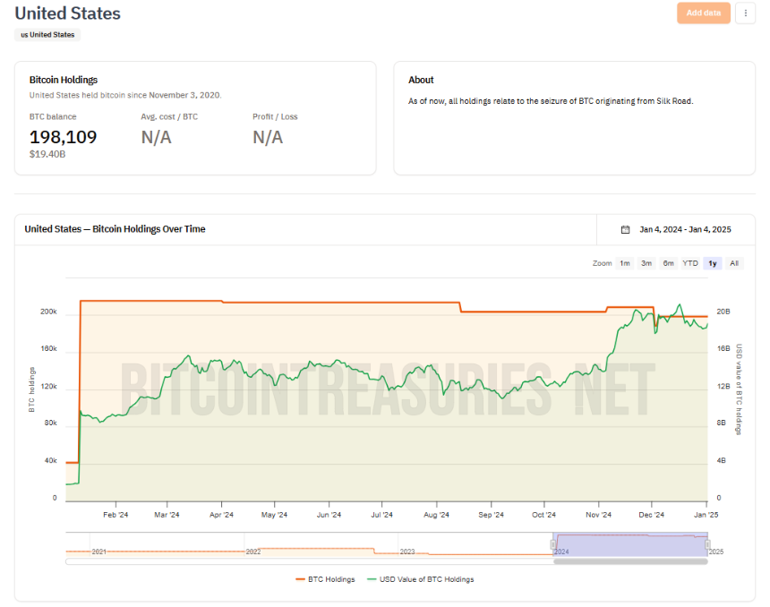
Task: Click the orange BTC Holdings legend line icon
Action: click(x=301, y=579)
